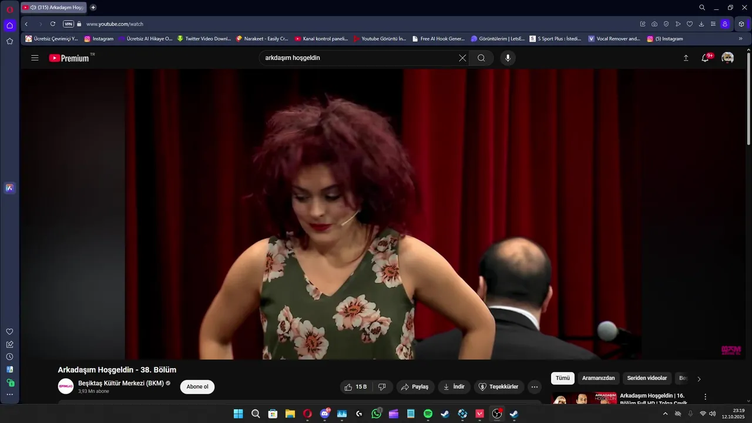Image resolution: width=752 pixels, height=423 pixels.
Task: Select the Seriden videolar filter chip
Action: 647,378
